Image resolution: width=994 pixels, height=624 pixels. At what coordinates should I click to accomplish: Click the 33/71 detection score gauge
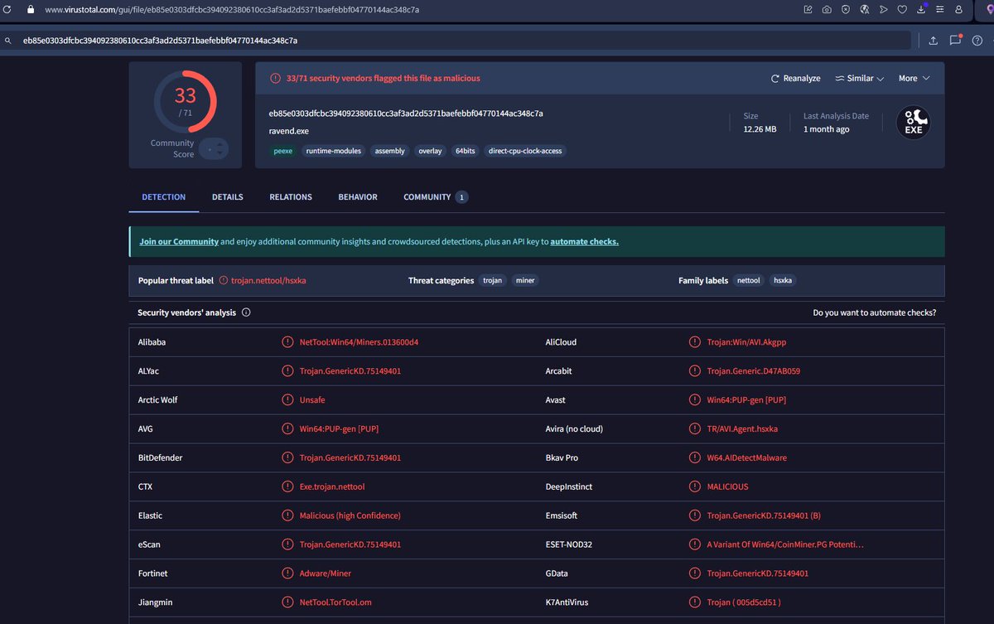tap(185, 101)
